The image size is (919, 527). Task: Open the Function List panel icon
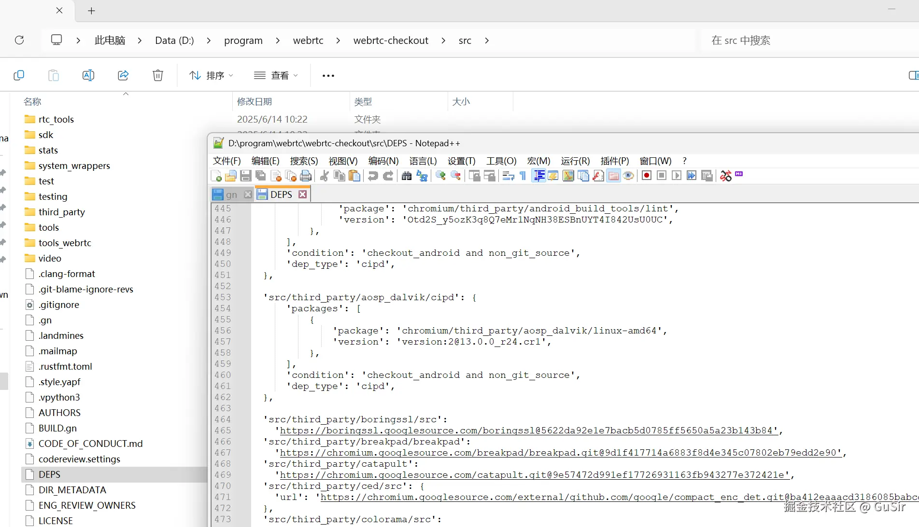[598, 176]
